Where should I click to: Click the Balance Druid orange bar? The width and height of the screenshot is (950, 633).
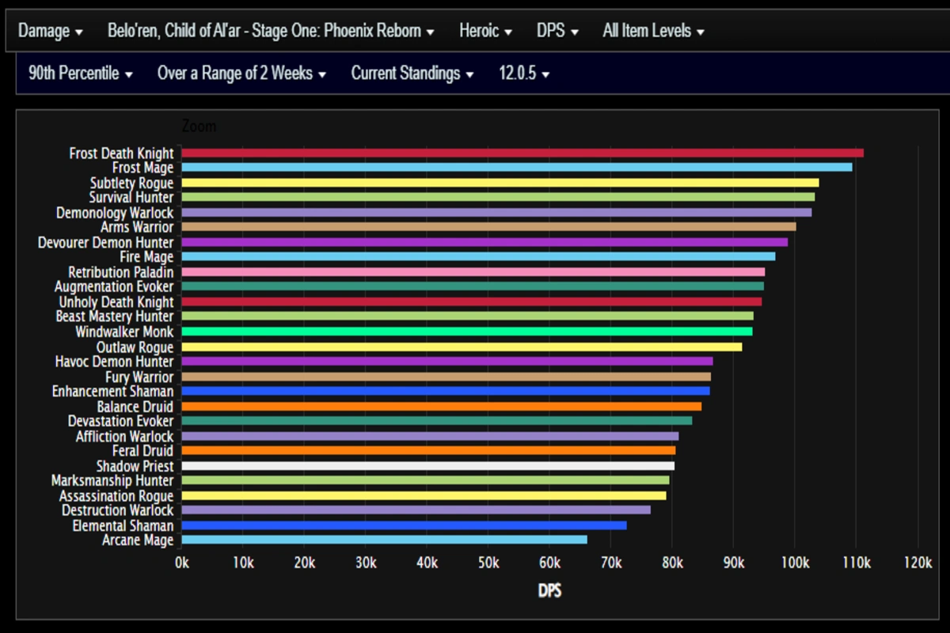tap(442, 406)
